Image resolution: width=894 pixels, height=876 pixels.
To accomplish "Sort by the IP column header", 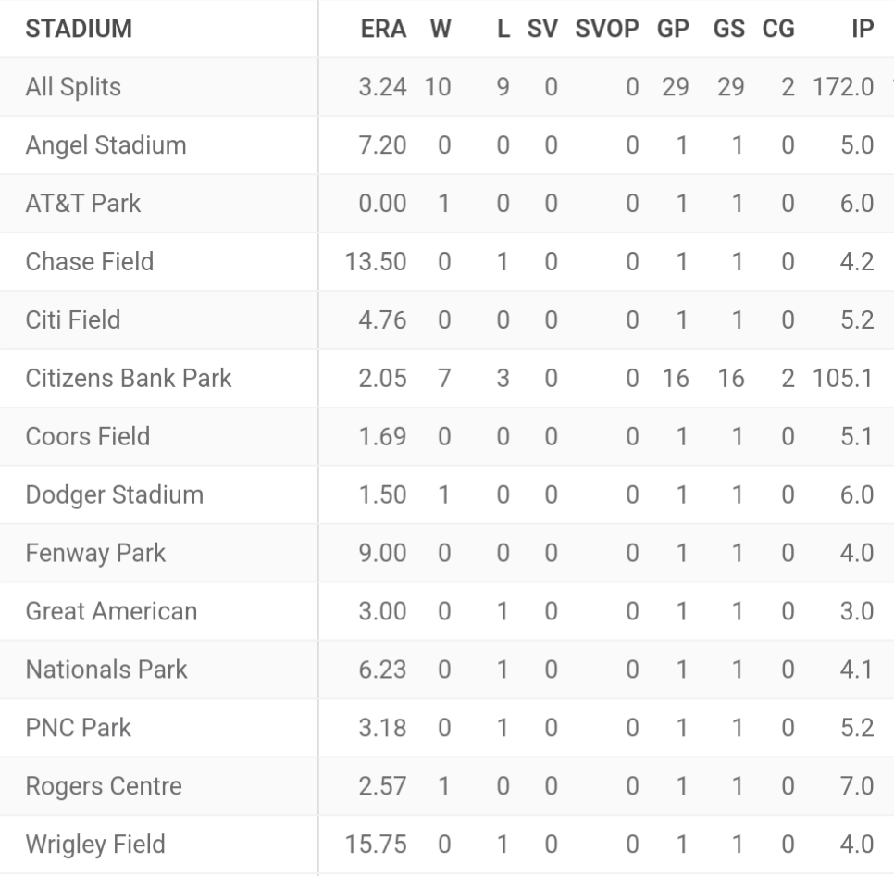I will pos(862,29).
